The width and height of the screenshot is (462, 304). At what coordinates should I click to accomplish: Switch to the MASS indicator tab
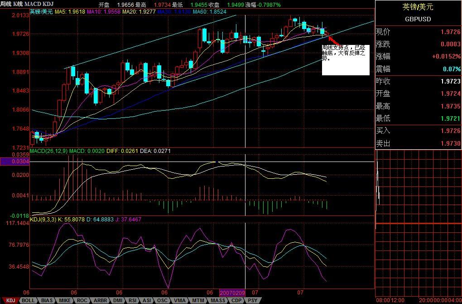218,300
